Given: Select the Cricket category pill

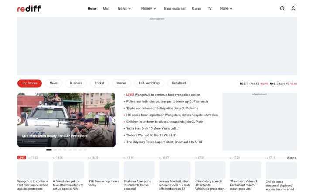Looking at the screenshot, I should 99,83.
